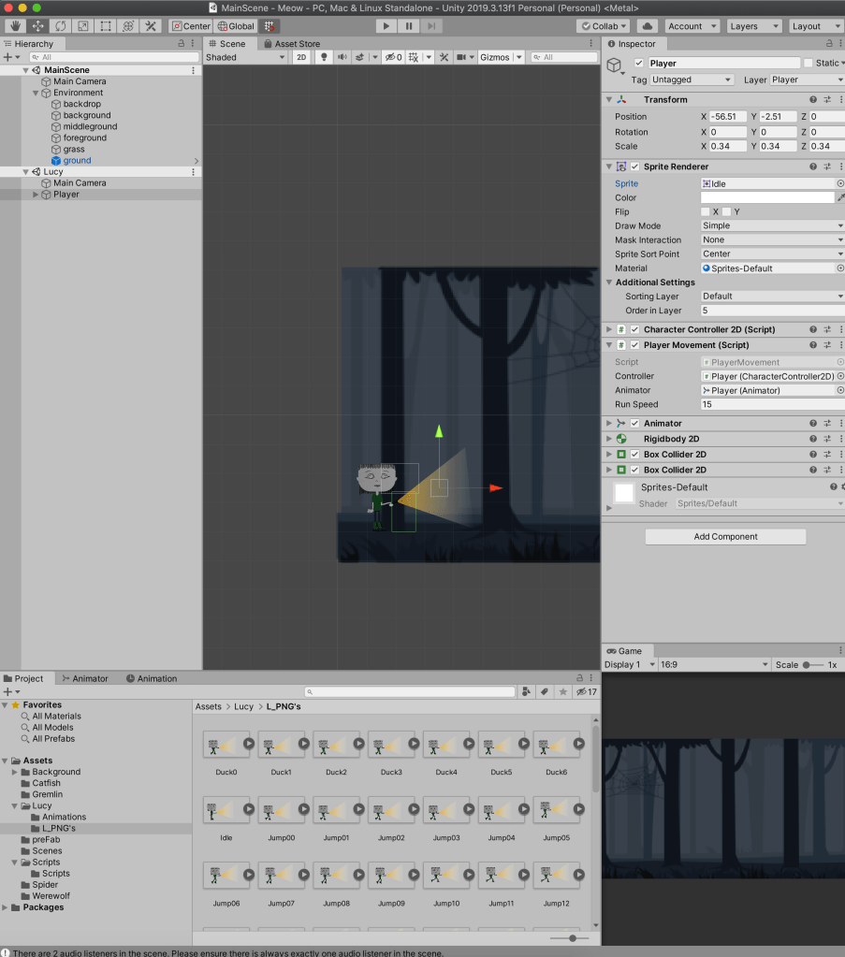
Task: Tick the Flip X checkbox
Action: pyautogui.click(x=706, y=212)
